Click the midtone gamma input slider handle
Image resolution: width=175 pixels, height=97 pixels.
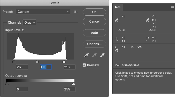(x=37, y=61)
